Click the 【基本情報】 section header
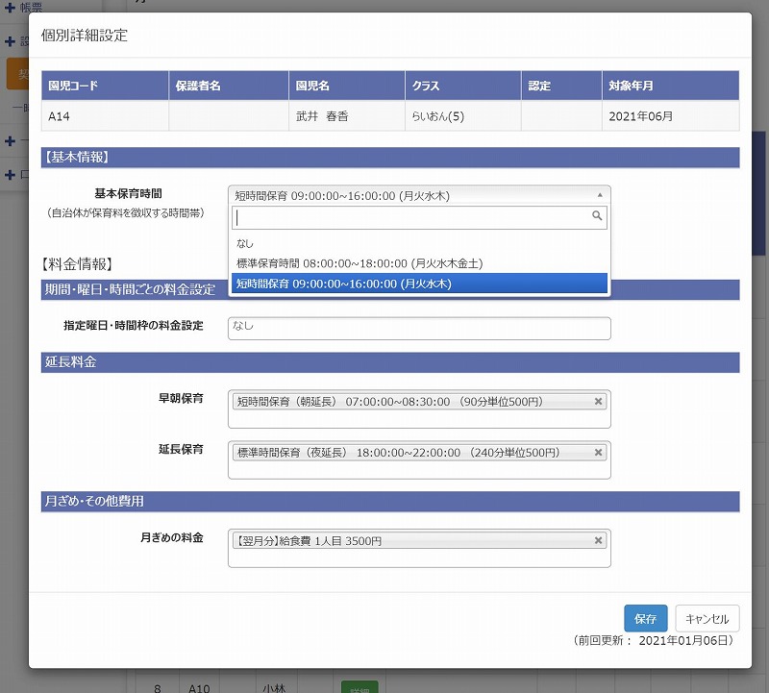 [390, 158]
